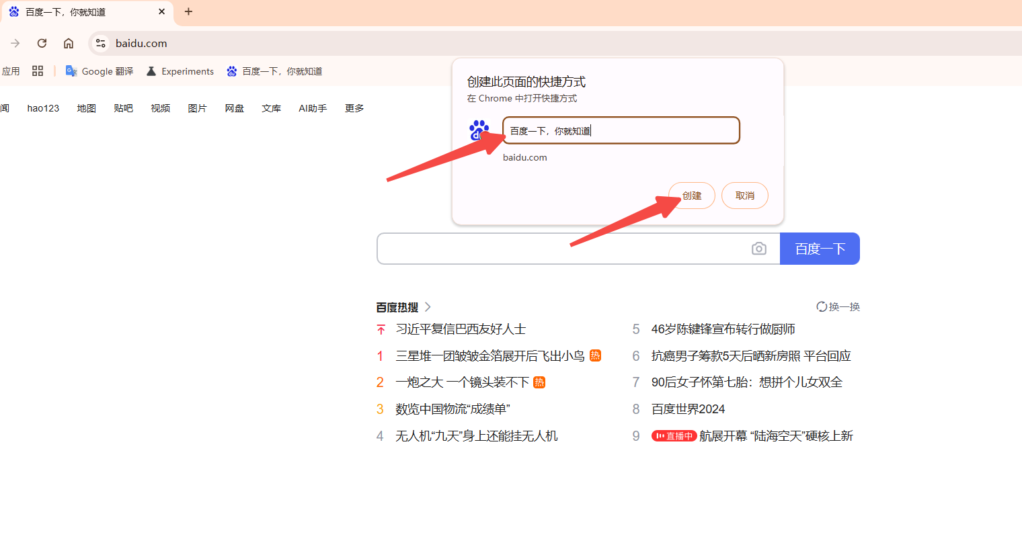Click the 直播中 live badge
The width and height of the screenshot is (1022, 551).
674,436
